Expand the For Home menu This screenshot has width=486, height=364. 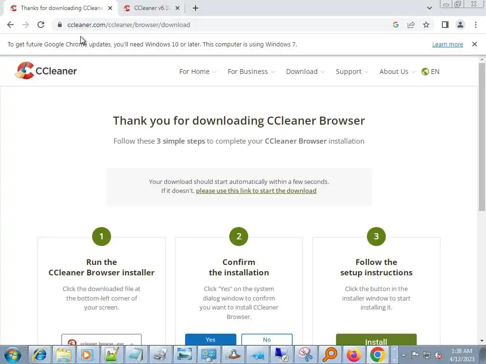(x=198, y=72)
